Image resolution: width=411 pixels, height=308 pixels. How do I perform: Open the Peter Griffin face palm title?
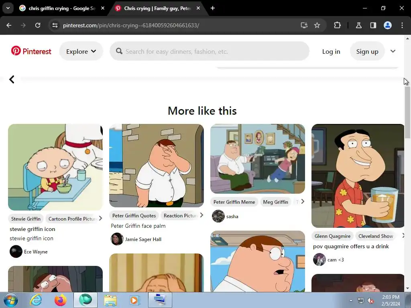click(138, 226)
